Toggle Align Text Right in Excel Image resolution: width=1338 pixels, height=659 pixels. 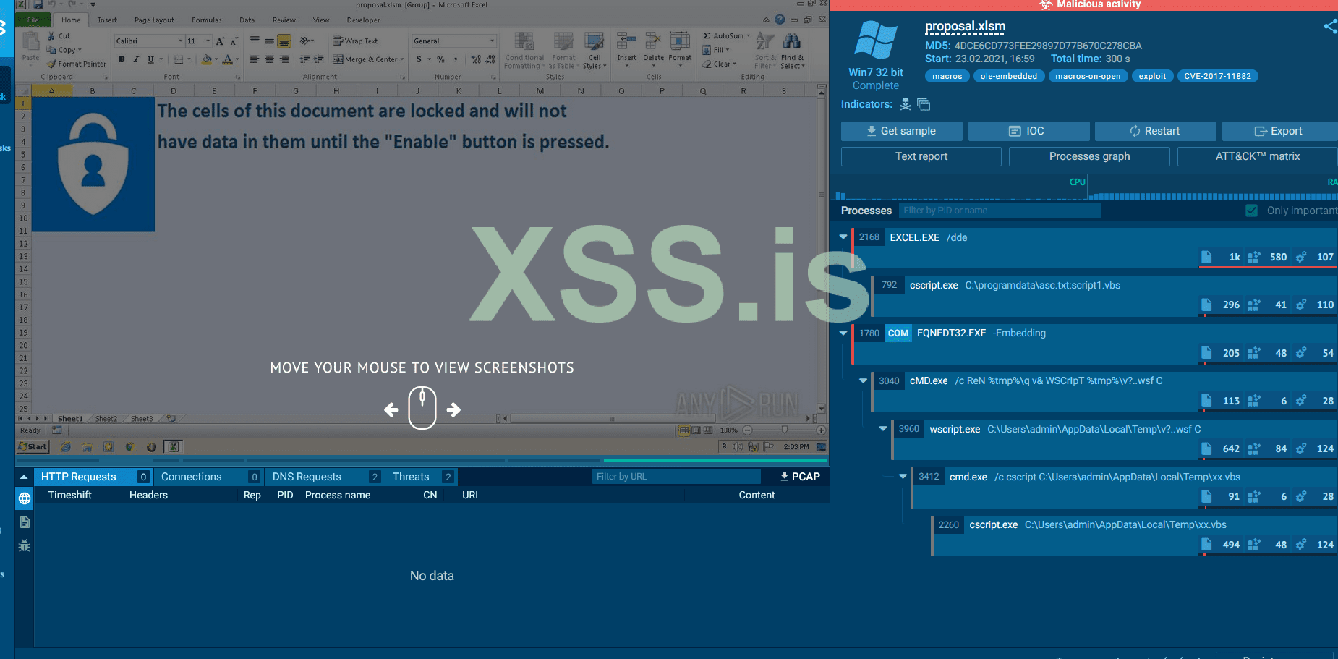pyautogui.click(x=284, y=59)
